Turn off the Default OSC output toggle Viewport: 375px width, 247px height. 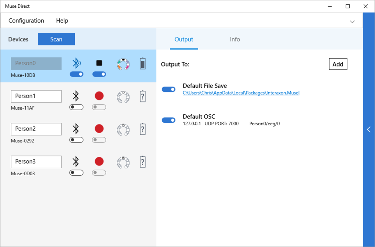click(x=168, y=120)
